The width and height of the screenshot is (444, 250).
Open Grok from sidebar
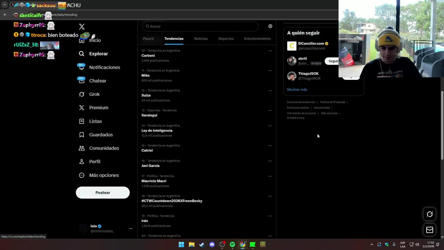(89, 94)
